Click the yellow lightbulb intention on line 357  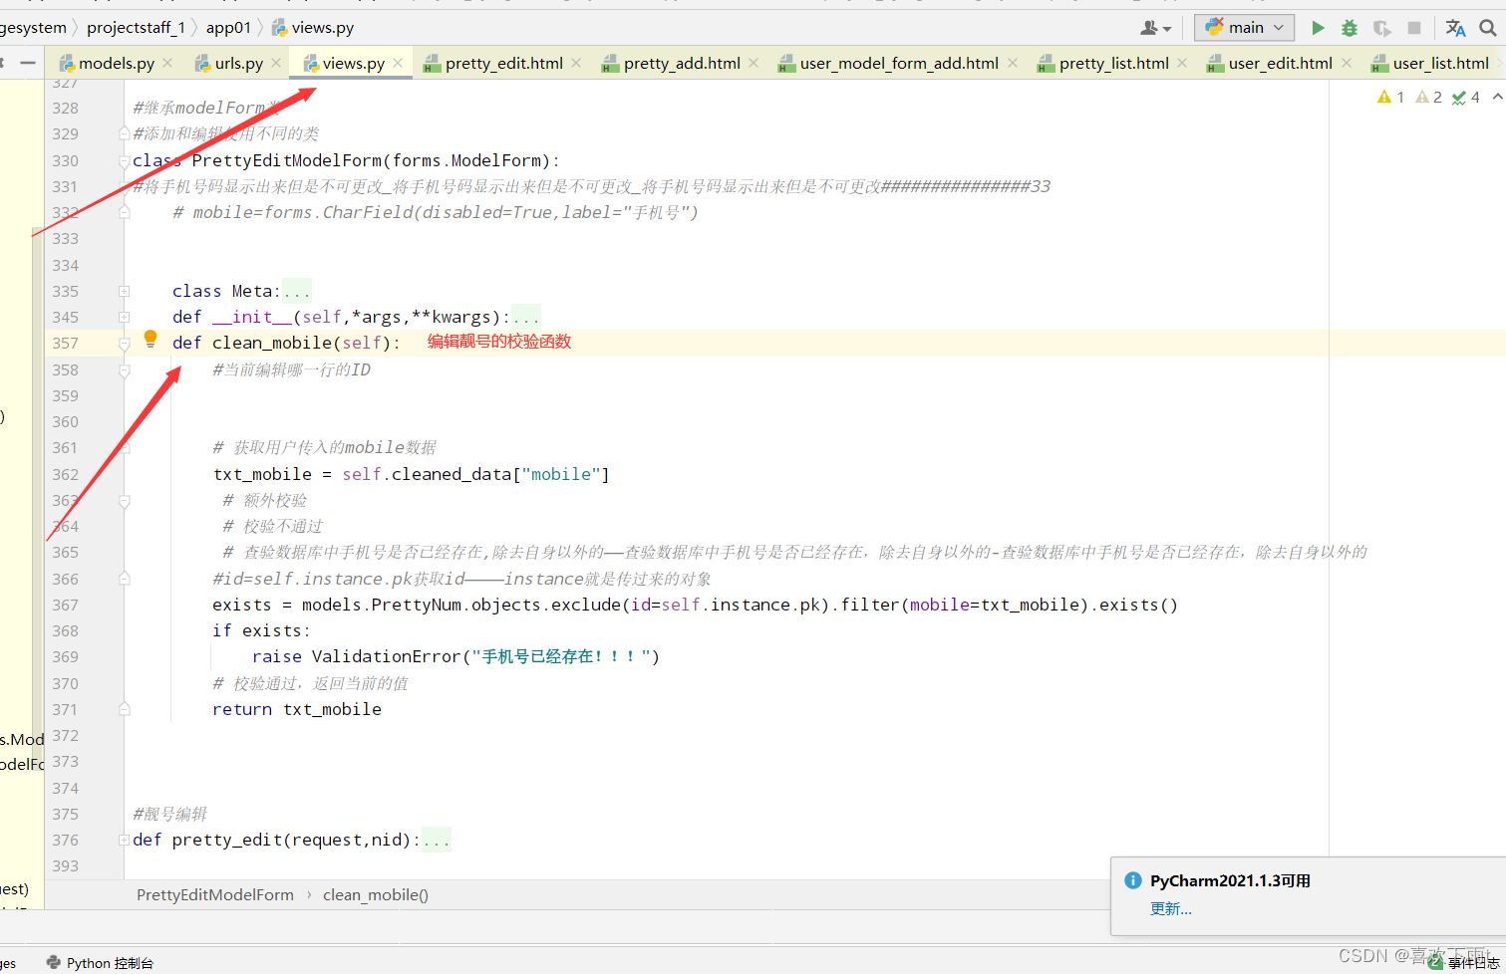[x=151, y=340]
